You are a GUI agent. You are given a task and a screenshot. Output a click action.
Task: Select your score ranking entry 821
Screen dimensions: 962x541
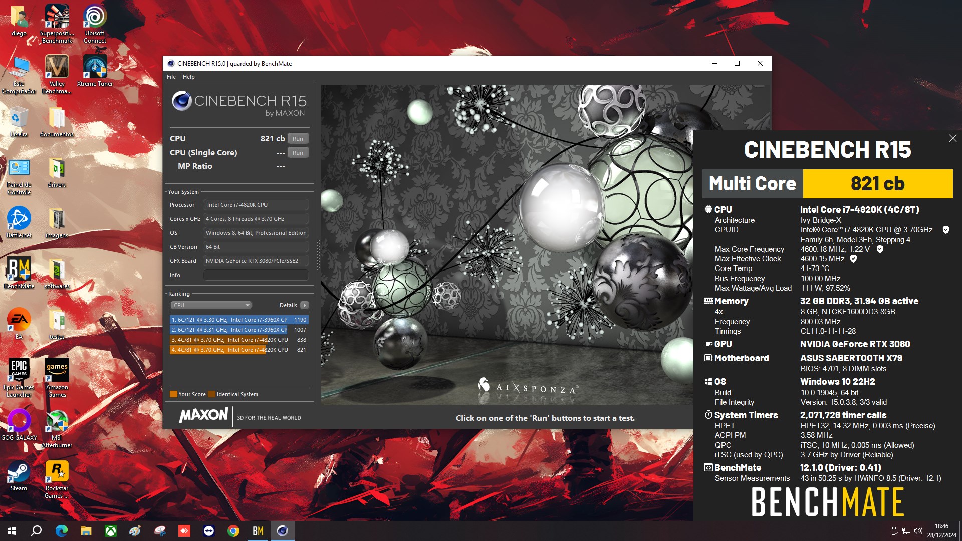tap(239, 350)
